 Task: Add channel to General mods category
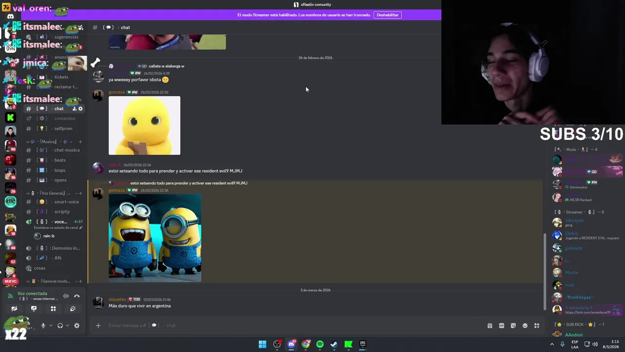(x=81, y=281)
